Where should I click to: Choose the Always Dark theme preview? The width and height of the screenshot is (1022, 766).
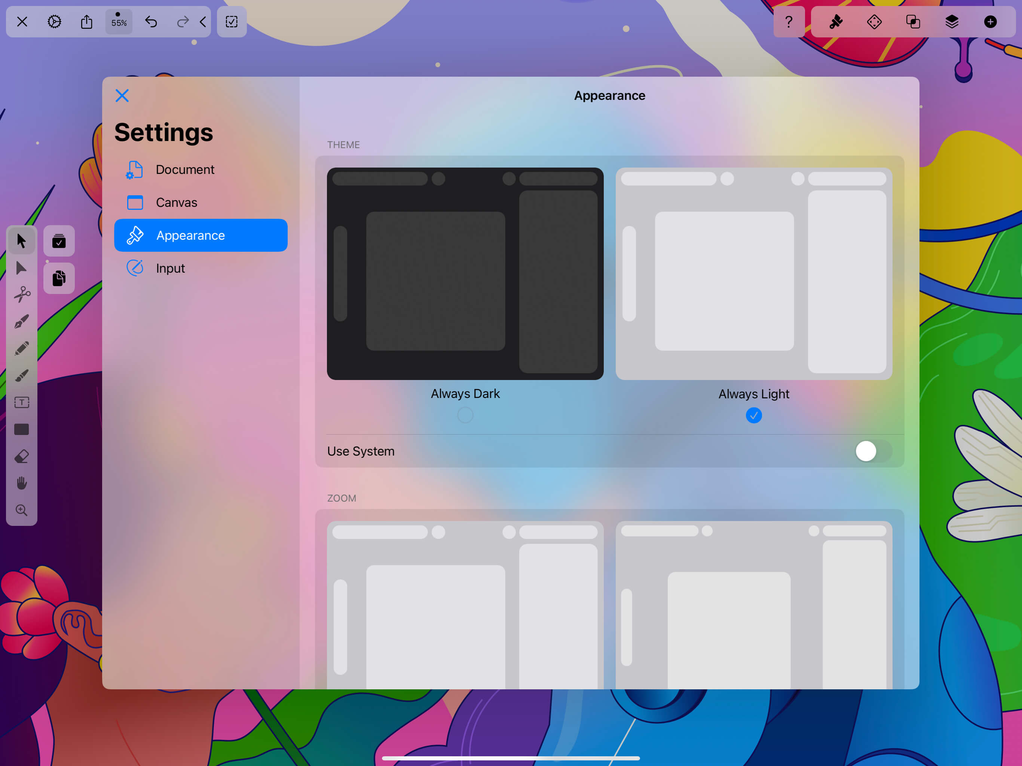[465, 273]
